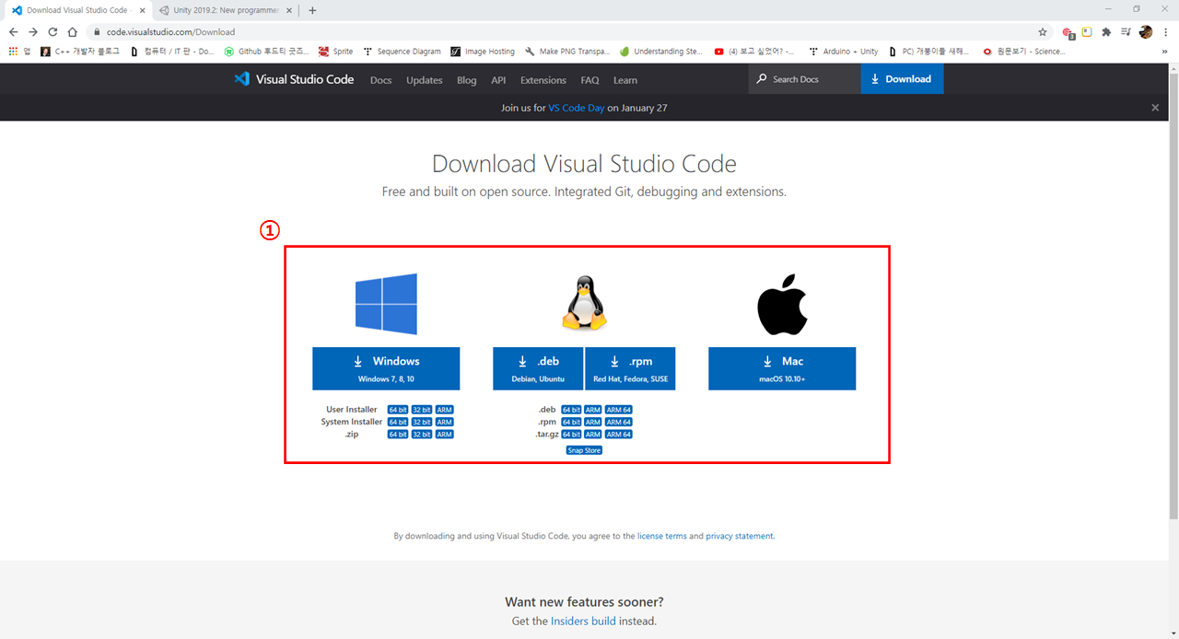Open the Image Hosting bookmark

click(483, 52)
